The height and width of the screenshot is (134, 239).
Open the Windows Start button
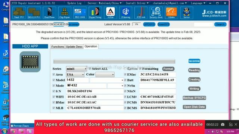pos(4,131)
